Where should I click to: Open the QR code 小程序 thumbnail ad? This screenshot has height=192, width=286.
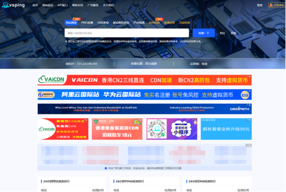172,129
